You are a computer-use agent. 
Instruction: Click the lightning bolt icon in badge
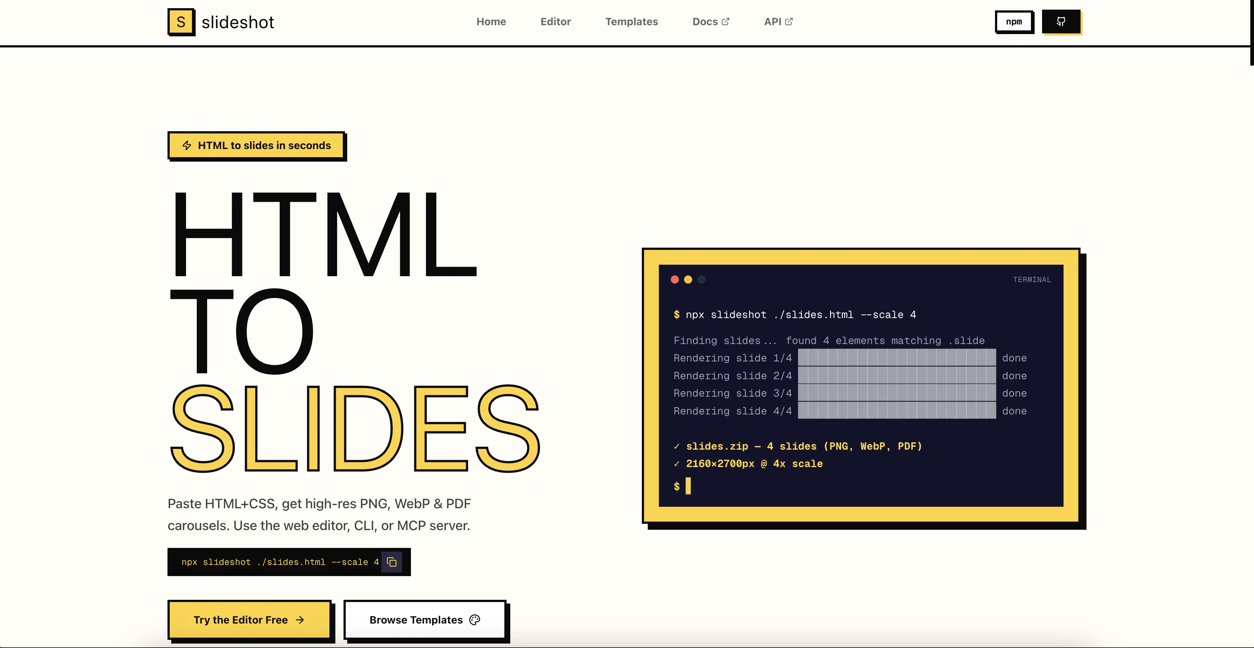pos(186,145)
